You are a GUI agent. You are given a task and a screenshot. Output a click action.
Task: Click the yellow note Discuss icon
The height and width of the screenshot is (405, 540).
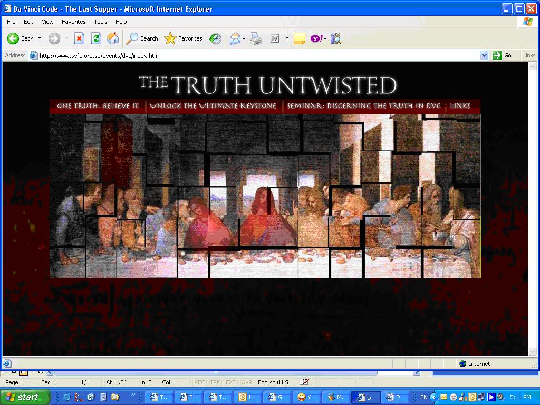tap(300, 38)
